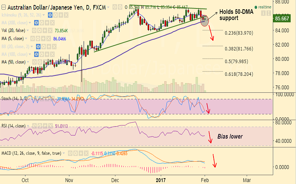Open the MACD settings gear
The image size is (296, 184).
pyautogui.click(x=75, y=153)
